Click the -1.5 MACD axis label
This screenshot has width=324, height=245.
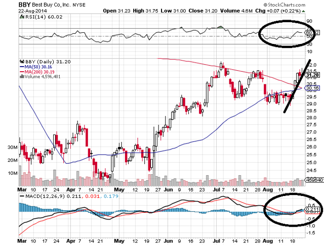tap(311, 233)
